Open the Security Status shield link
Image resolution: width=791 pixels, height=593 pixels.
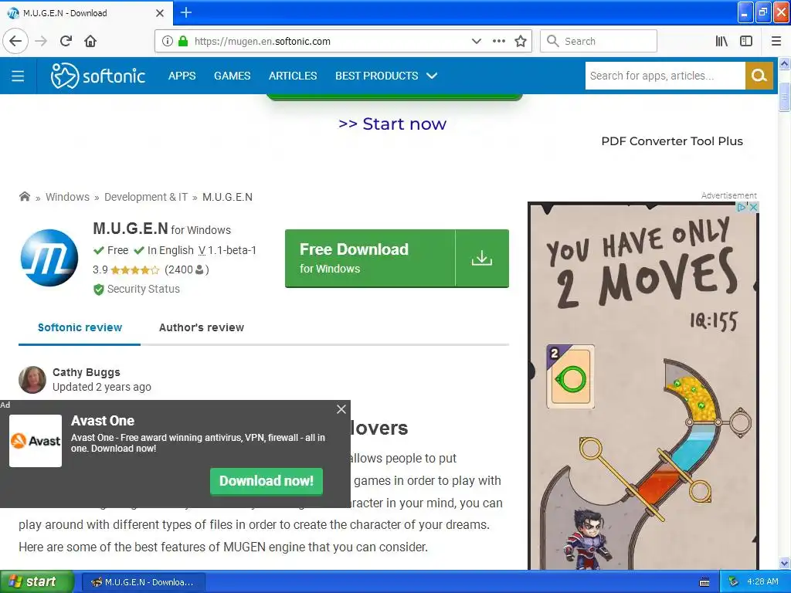136,289
